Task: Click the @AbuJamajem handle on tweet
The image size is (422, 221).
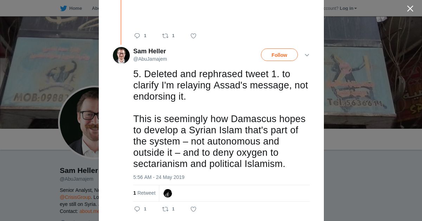Action: click(150, 59)
